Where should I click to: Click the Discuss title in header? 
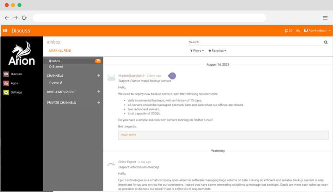pos(21,31)
